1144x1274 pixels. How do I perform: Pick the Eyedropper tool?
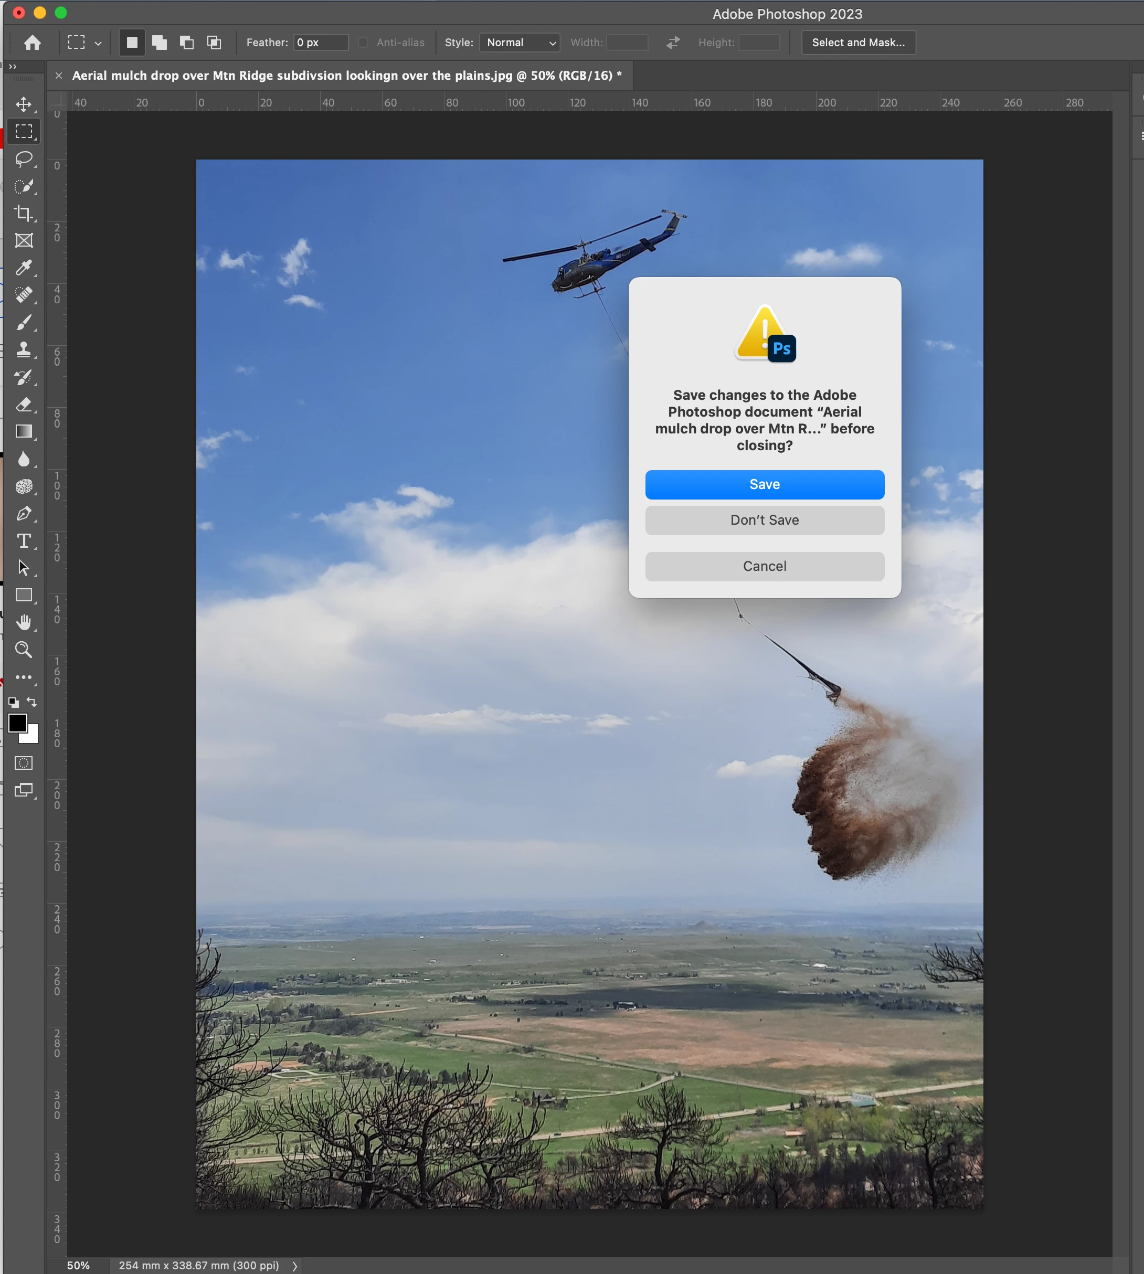click(24, 268)
